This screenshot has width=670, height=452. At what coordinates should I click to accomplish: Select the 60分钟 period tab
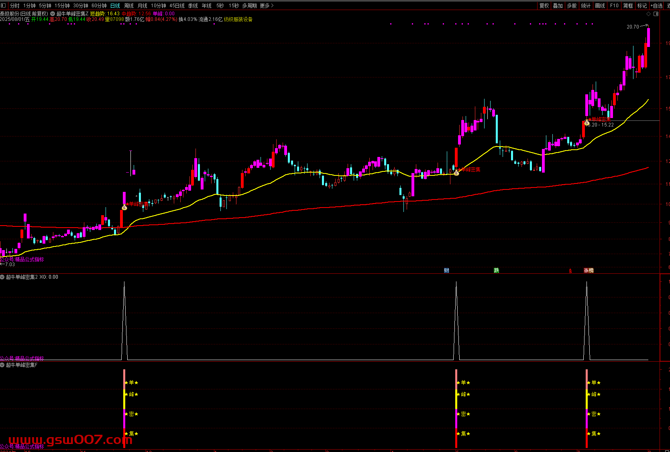point(99,6)
